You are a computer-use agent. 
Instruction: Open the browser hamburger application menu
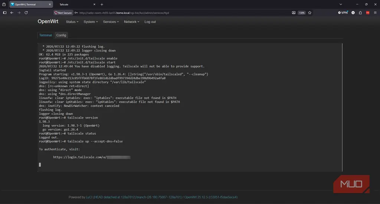click(375, 13)
